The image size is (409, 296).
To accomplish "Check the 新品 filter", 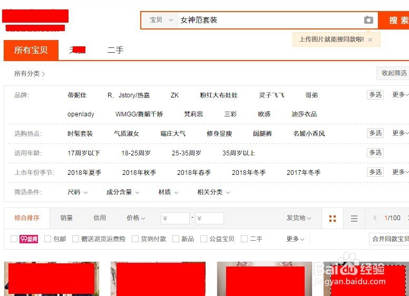I will coord(176,239).
